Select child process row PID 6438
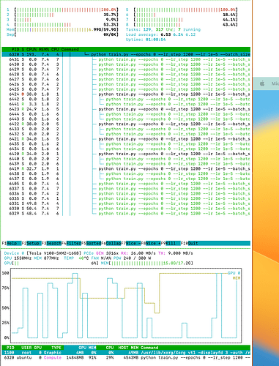The width and height of the screenshot is (279, 366). (x=126, y=173)
